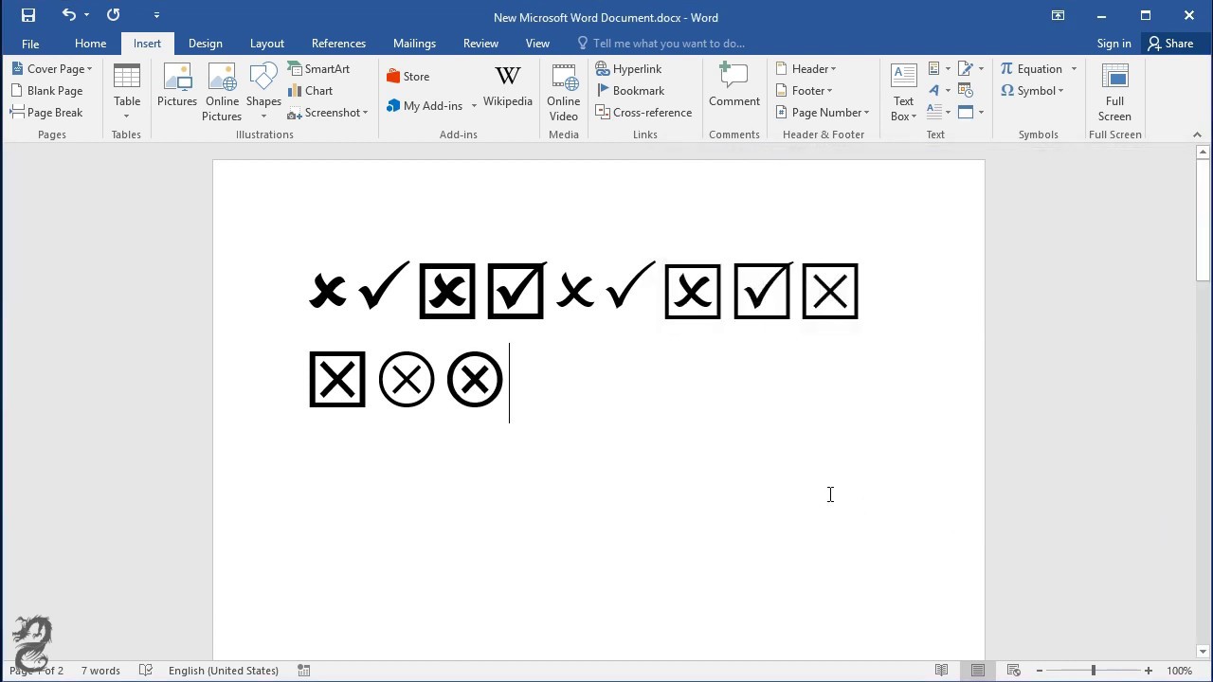This screenshot has height=682, width=1213.
Task: Open Online Pictures search
Action: [x=222, y=92]
